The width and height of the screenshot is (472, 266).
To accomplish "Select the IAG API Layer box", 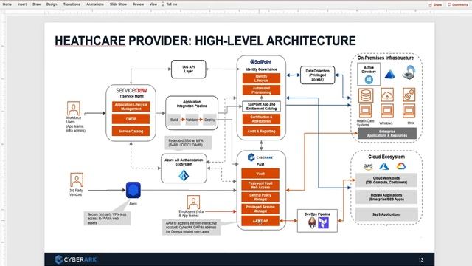I will [189, 69].
